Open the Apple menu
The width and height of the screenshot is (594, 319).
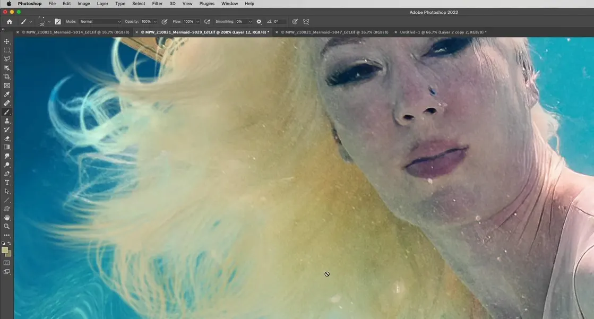coord(8,4)
